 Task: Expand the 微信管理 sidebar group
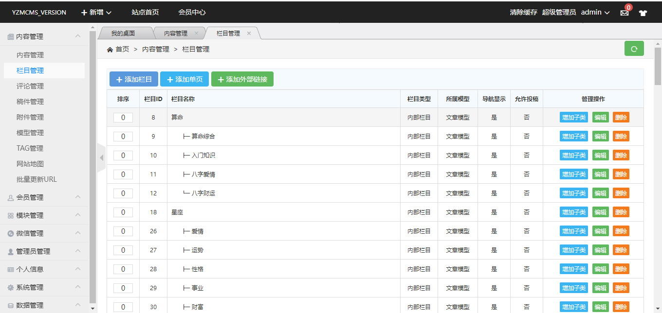click(77, 233)
